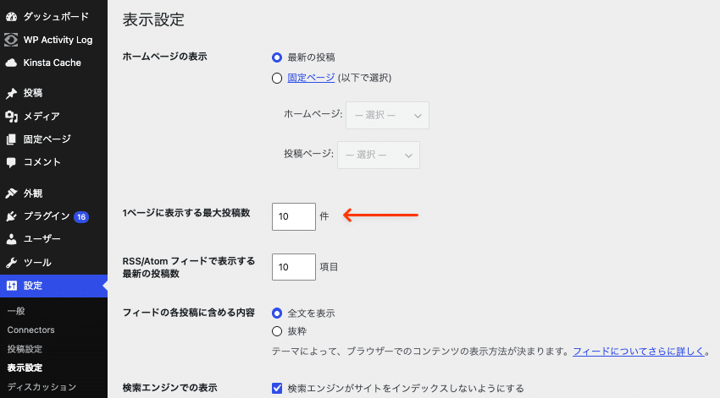Screen dimensions: 720x398
Task: Choose 全文を表示 for feed content
Action: coord(277,313)
